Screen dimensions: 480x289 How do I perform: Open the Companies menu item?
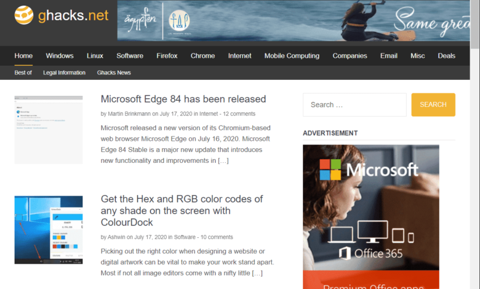point(350,56)
